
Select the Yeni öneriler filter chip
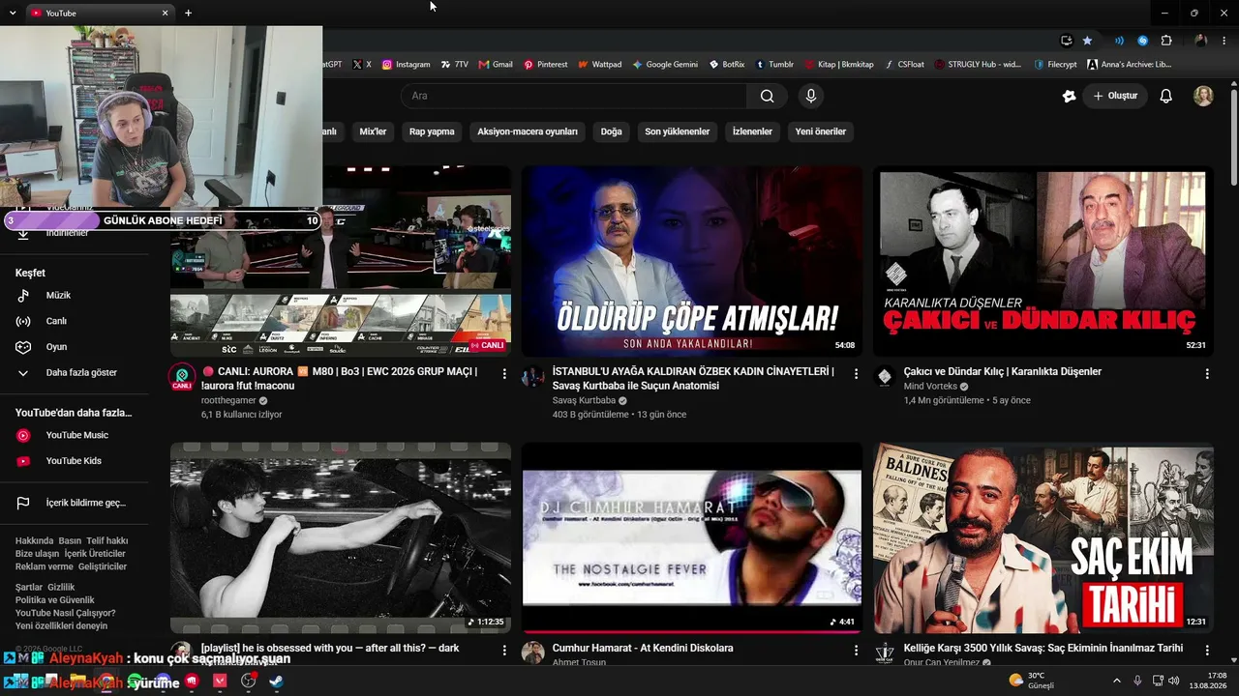[821, 131]
